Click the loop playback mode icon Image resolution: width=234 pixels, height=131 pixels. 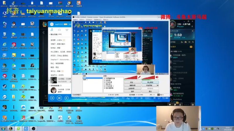[x=137, y=98]
